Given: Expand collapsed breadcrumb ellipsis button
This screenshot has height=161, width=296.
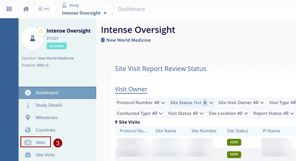Looking at the screenshot, I should (x=44, y=9).
